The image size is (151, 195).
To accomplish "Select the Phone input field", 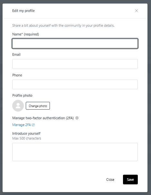I will coord(75,84).
